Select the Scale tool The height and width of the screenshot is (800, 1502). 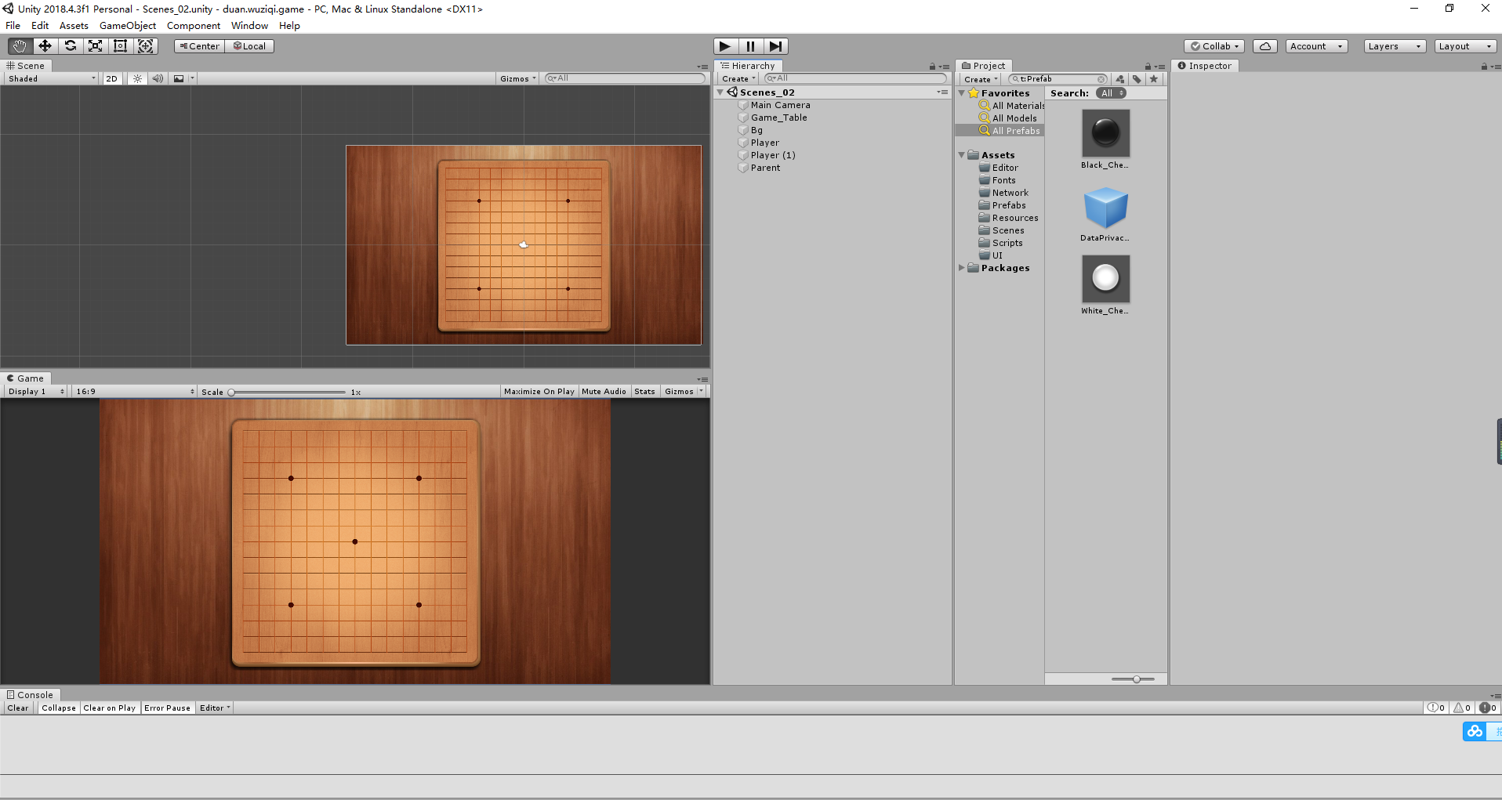[96, 45]
